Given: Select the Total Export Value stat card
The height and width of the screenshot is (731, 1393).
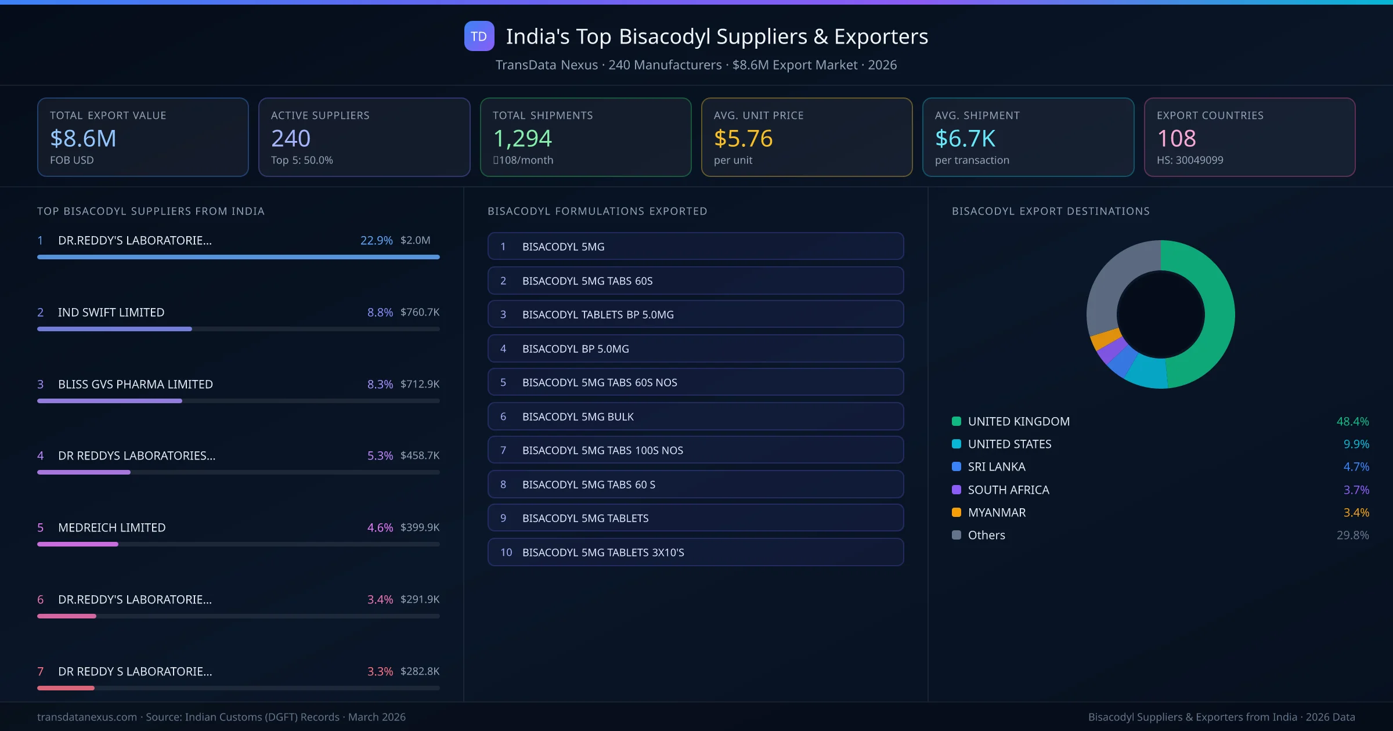Looking at the screenshot, I should point(143,137).
